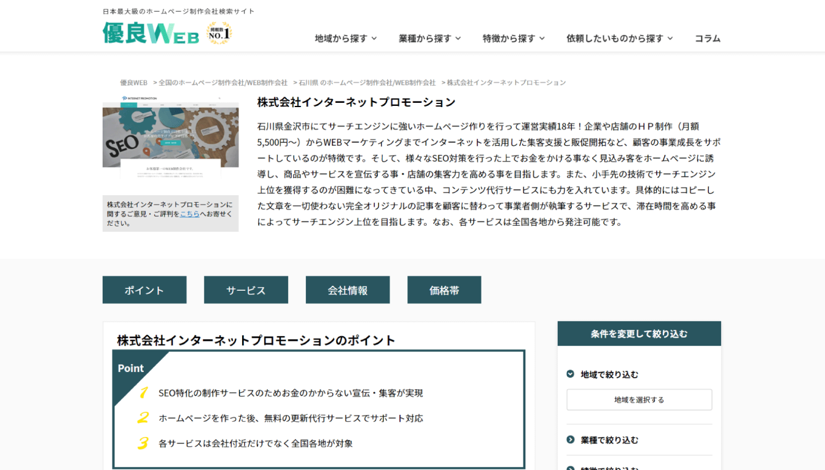The image size is (825, 470).
Task: Expand the 特徴から探す menu
Action: 513,38
